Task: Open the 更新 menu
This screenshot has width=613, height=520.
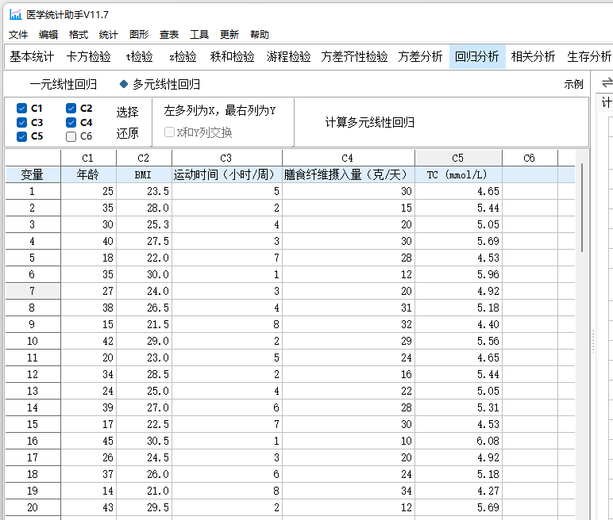Action: click(229, 35)
